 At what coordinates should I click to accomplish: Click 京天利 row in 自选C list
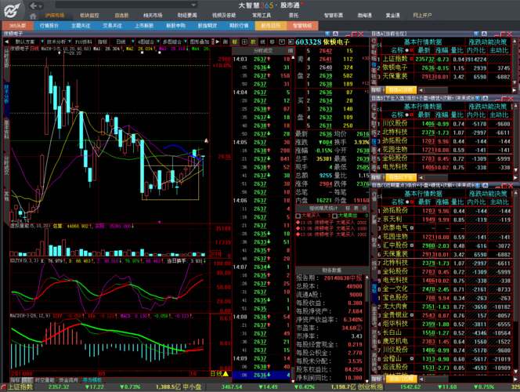click(x=445, y=220)
